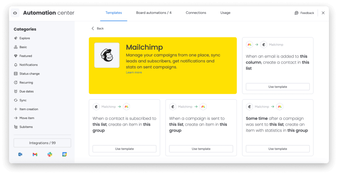Use template for contact subscribed to list

tap(124, 149)
